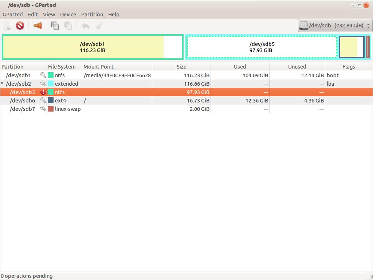Image resolution: width=373 pixels, height=280 pixels.
Task: Click the File System column header
Action: (62, 67)
